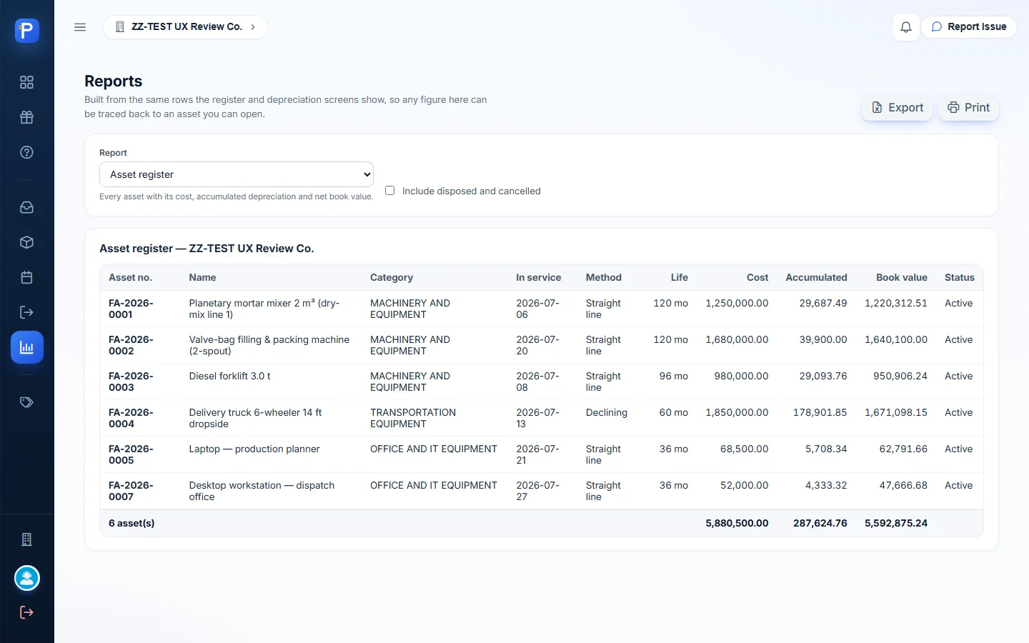Image resolution: width=1029 pixels, height=643 pixels.
Task: Open the dashboard grid icon in sidebar
Action: pyautogui.click(x=26, y=82)
